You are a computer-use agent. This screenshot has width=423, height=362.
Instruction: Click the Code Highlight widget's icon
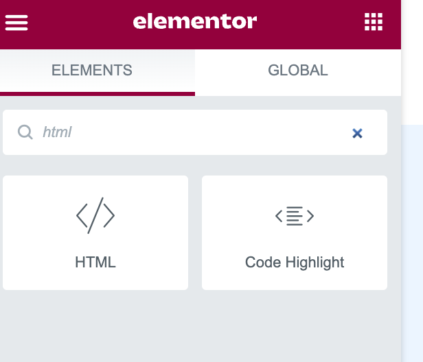click(x=295, y=217)
